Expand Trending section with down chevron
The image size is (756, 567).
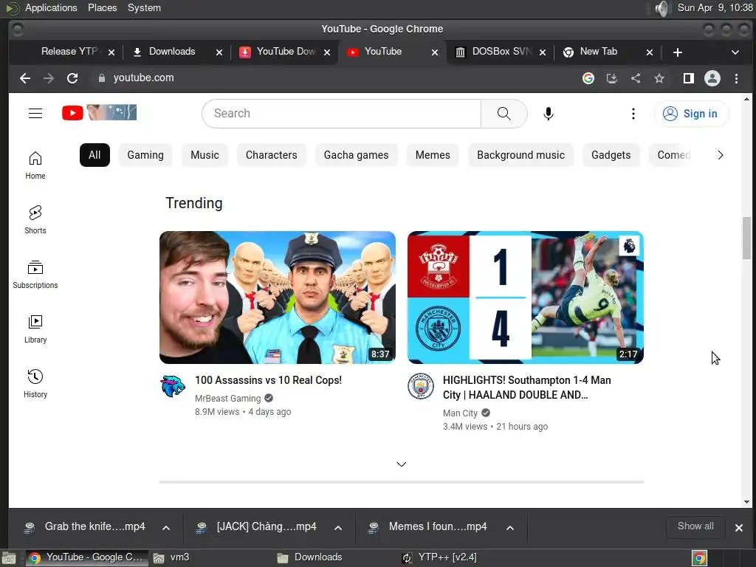coord(401,464)
